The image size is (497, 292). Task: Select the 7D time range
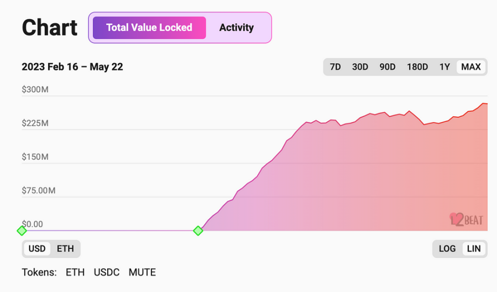tap(335, 67)
